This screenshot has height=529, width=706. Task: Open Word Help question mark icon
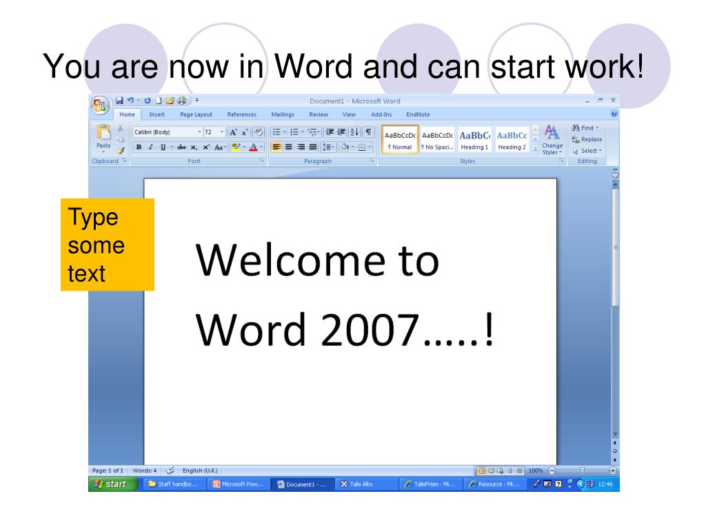pos(614,114)
